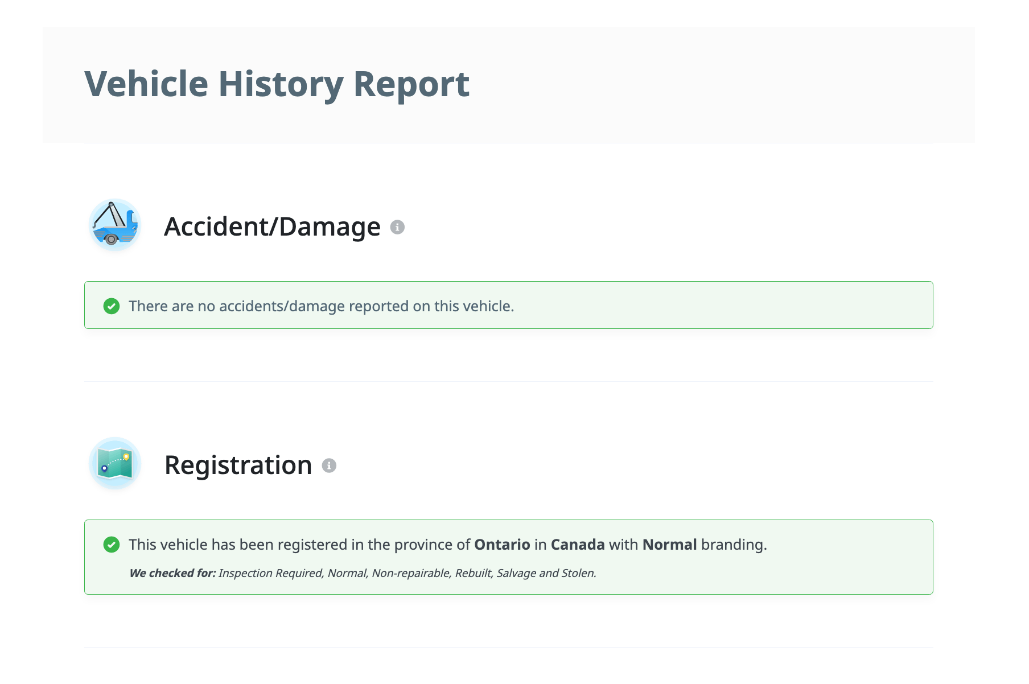This screenshot has height=684, width=1029.
Task: Click "Non-repairable" in the checked list
Action: [x=410, y=573]
